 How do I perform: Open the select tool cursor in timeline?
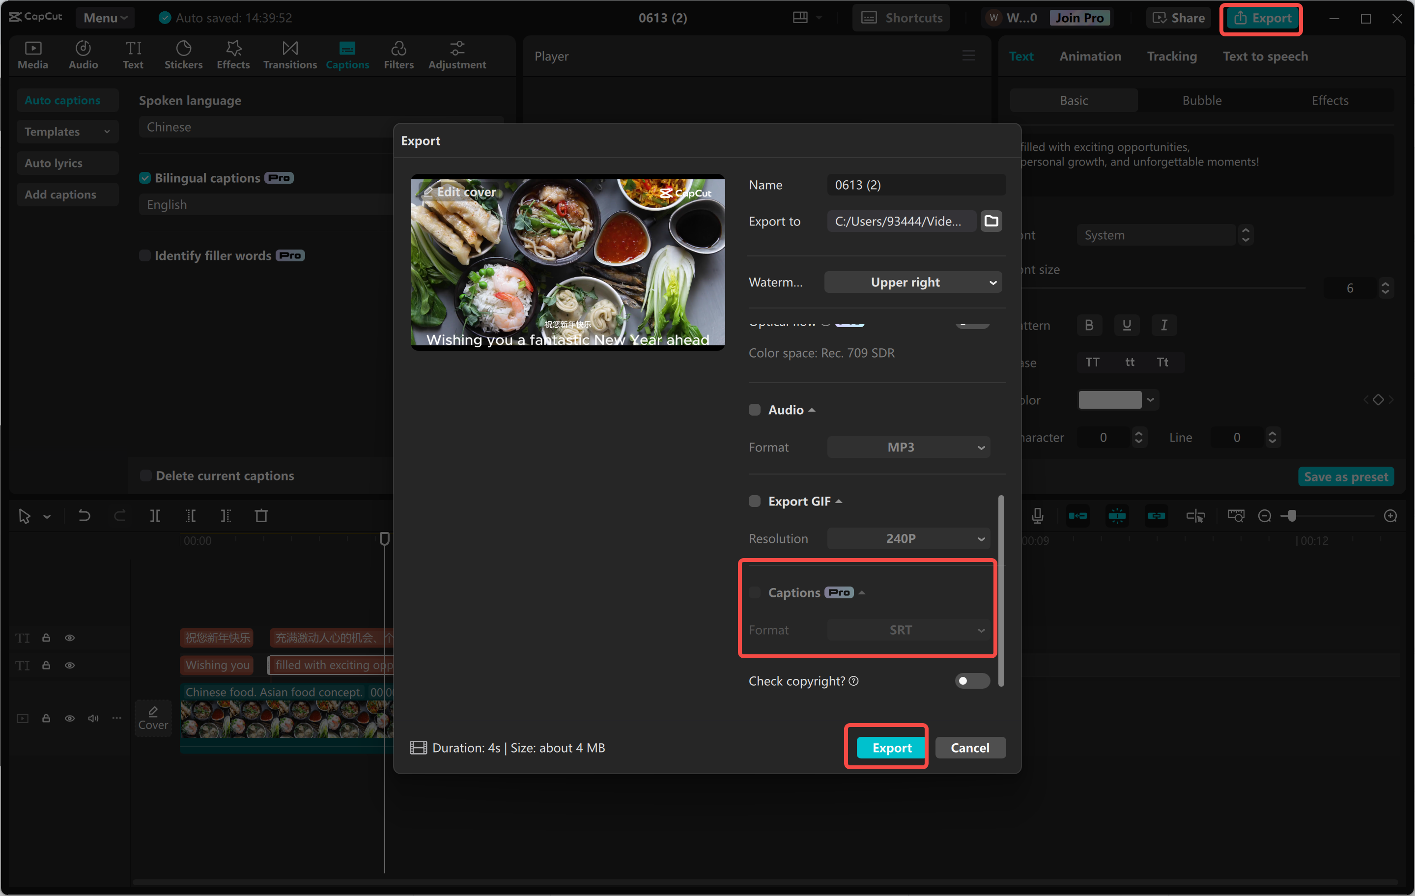[24, 516]
